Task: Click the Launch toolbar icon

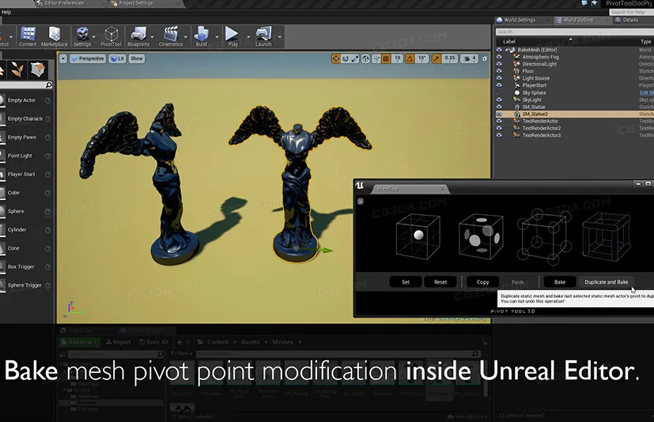Action: tap(263, 36)
